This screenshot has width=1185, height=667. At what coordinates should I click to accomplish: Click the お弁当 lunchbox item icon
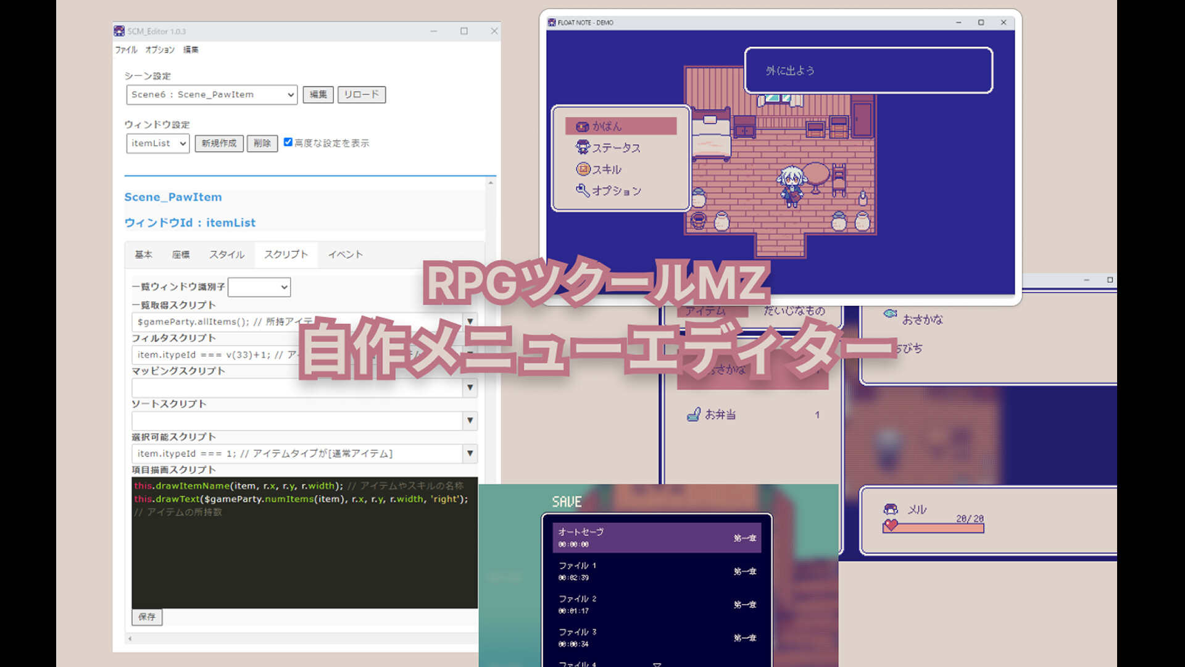click(x=695, y=414)
